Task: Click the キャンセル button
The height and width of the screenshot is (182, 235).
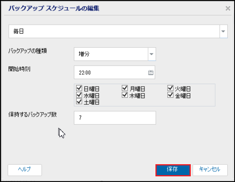Action: tap(210, 170)
